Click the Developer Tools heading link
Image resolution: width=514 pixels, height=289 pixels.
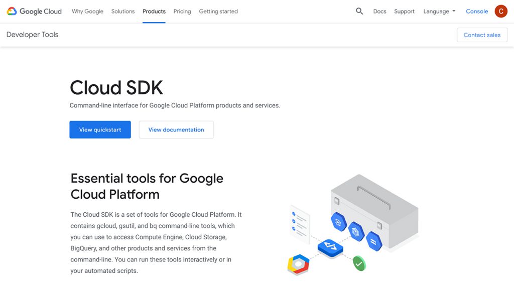pyautogui.click(x=33, y=35)
